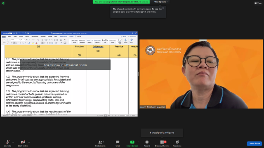Click the View button at top right
The width and height of the screenshot is (264, 148).
click(x=258, y=3)
